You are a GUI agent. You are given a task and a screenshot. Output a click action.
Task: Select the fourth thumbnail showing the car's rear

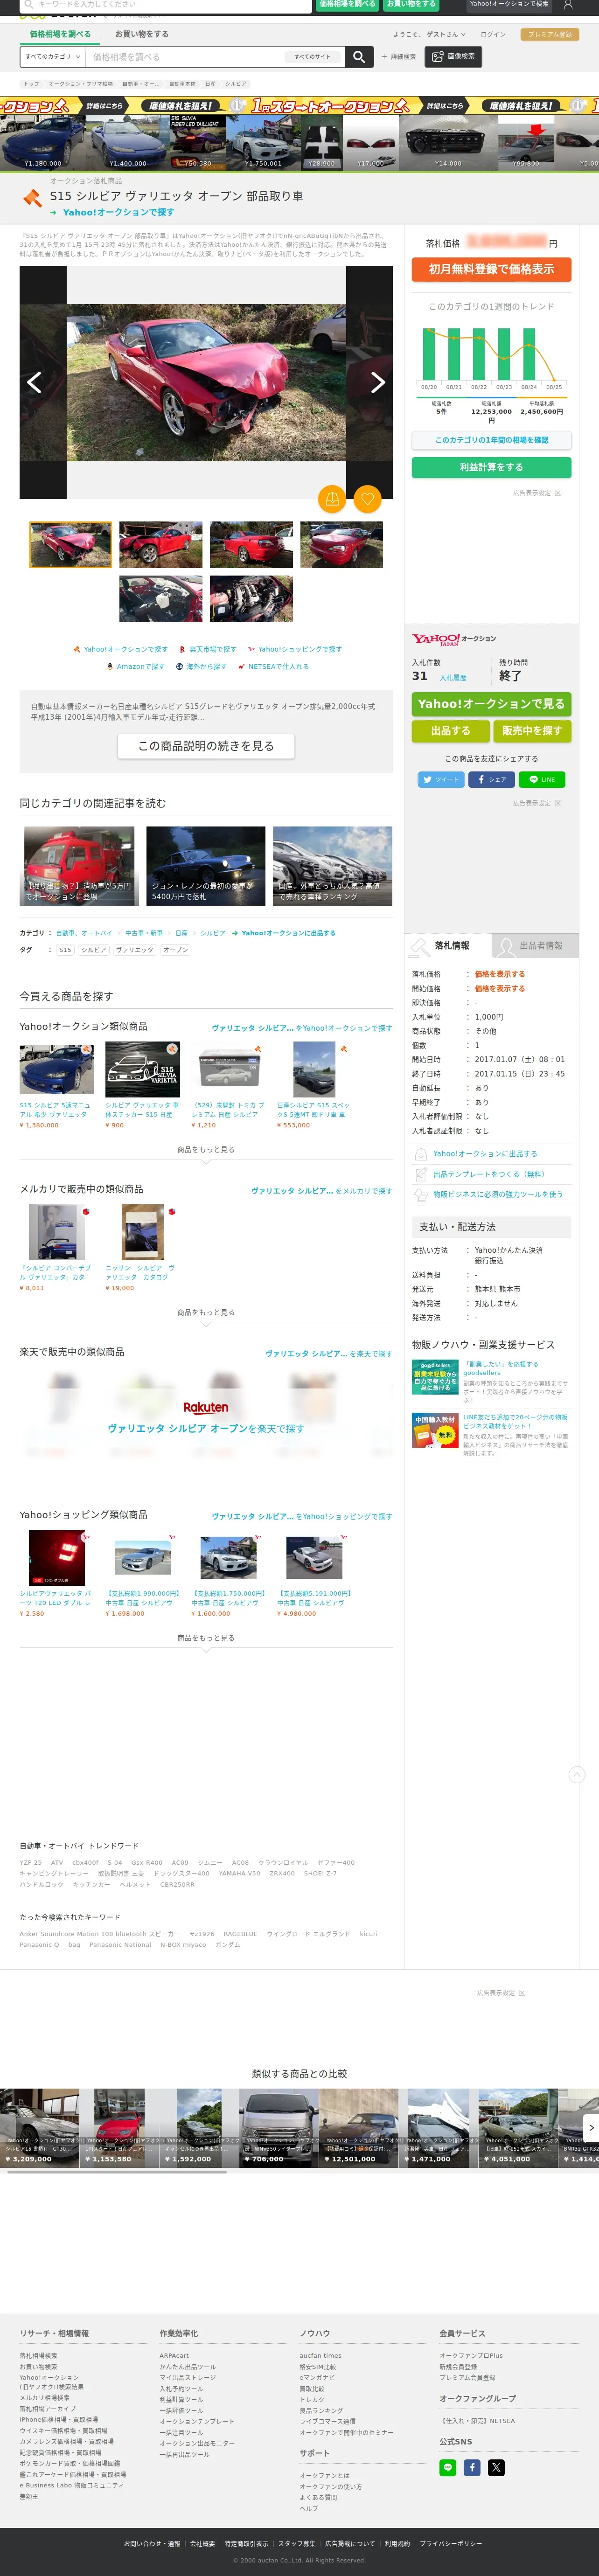341,545
